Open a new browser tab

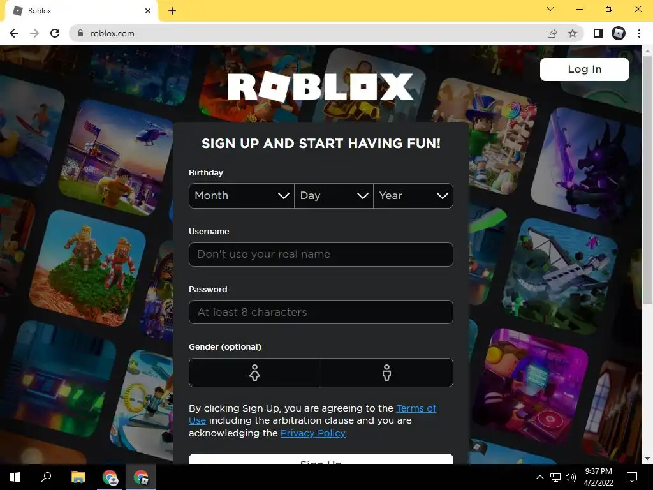click(x=172, y=11)
